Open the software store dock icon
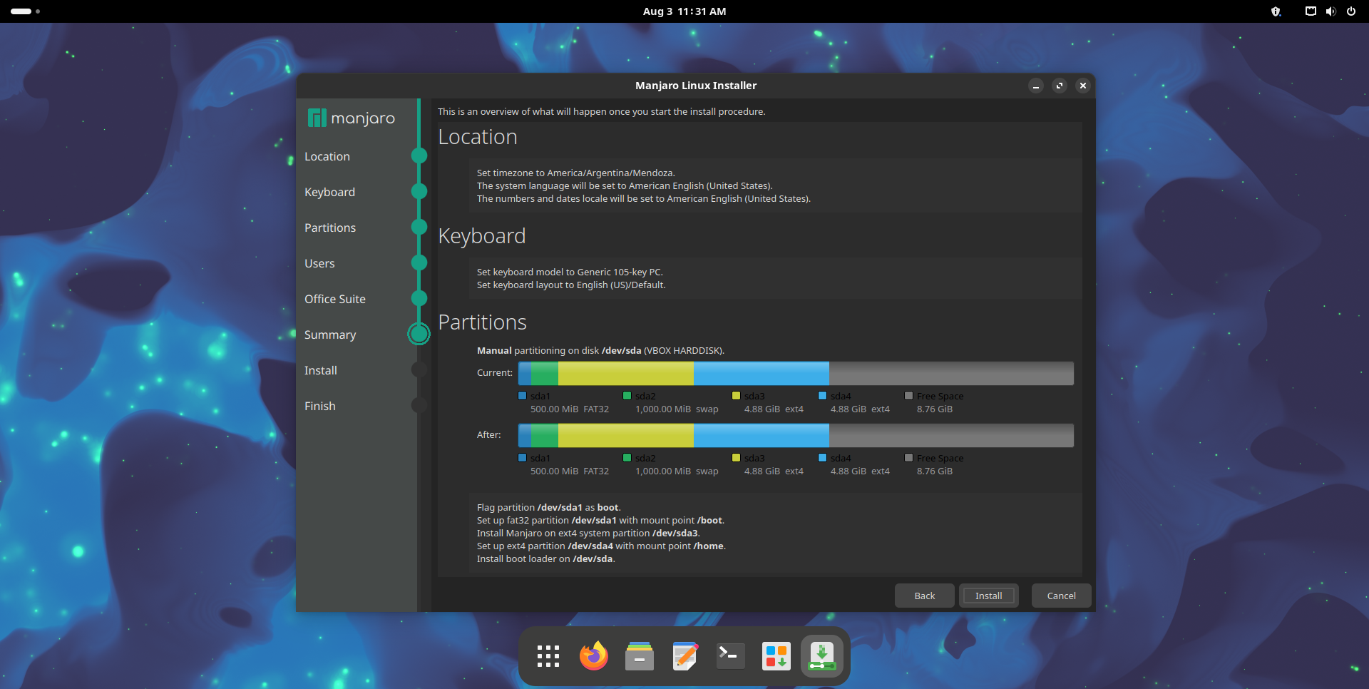Image resolution: width=1369 pixels, height=689 pixels. point(776,656)
